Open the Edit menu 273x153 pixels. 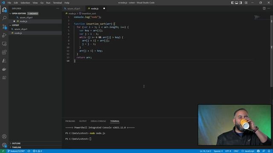pos(16,3)
